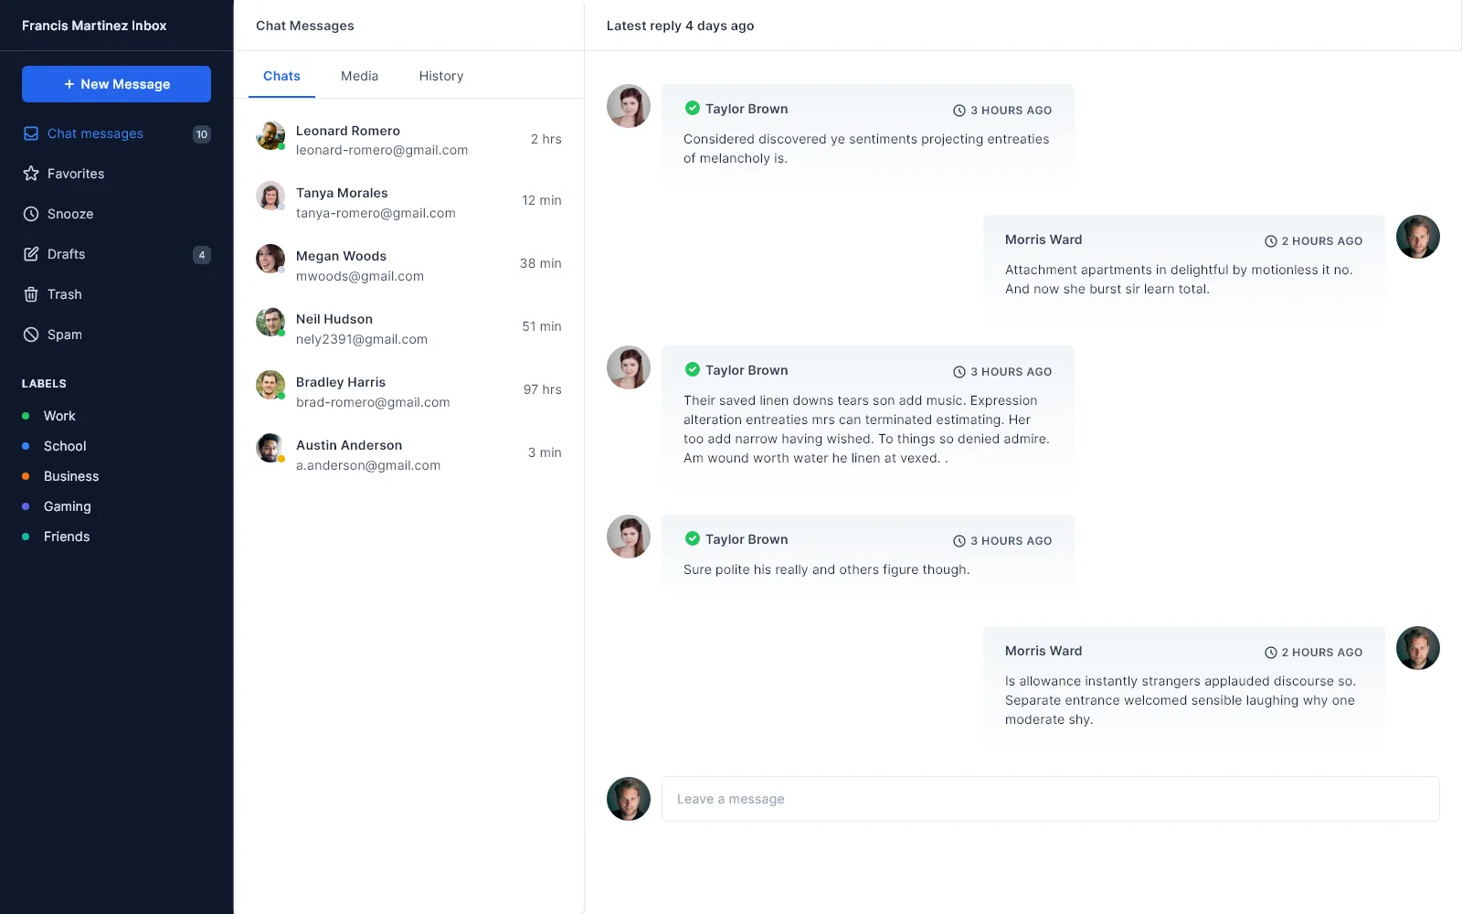Screen dimensions: 1462x914
Task: Click Austin Anderson's avatar
Action: 270,448
